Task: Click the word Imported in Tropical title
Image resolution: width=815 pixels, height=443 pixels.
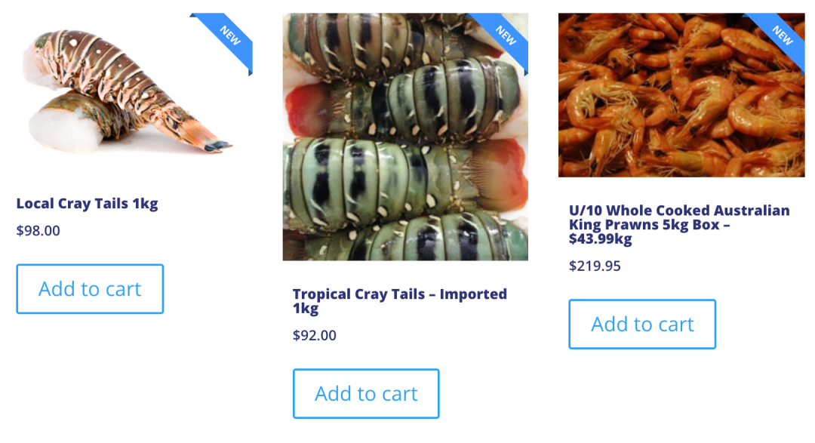Action: point(473,294)
